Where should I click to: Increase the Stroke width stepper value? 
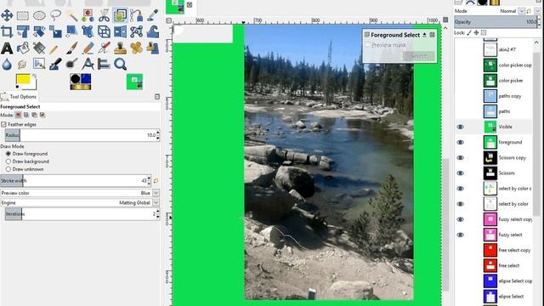[x=150, y=178]
